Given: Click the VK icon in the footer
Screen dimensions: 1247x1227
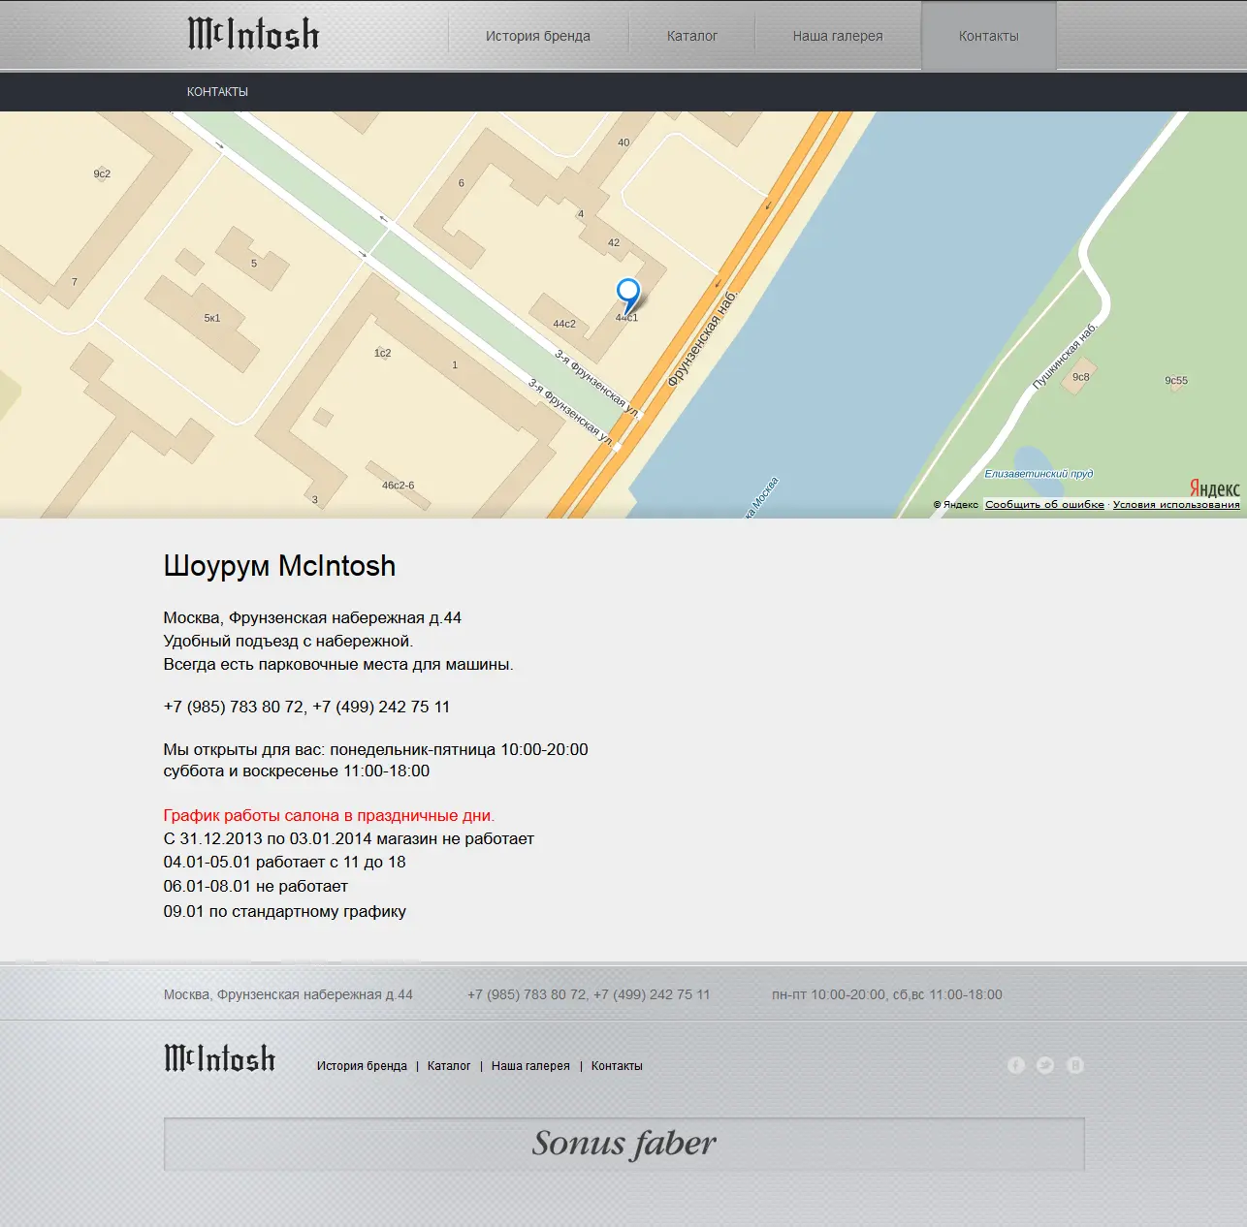Looking at the screenshot, I should 1075,1065.
